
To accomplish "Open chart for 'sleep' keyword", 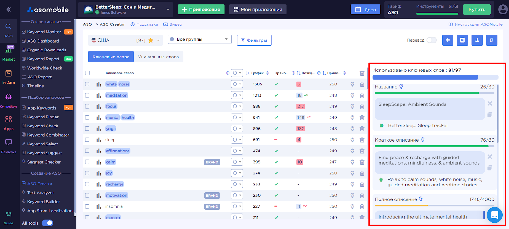I will [x=99, y=140].
